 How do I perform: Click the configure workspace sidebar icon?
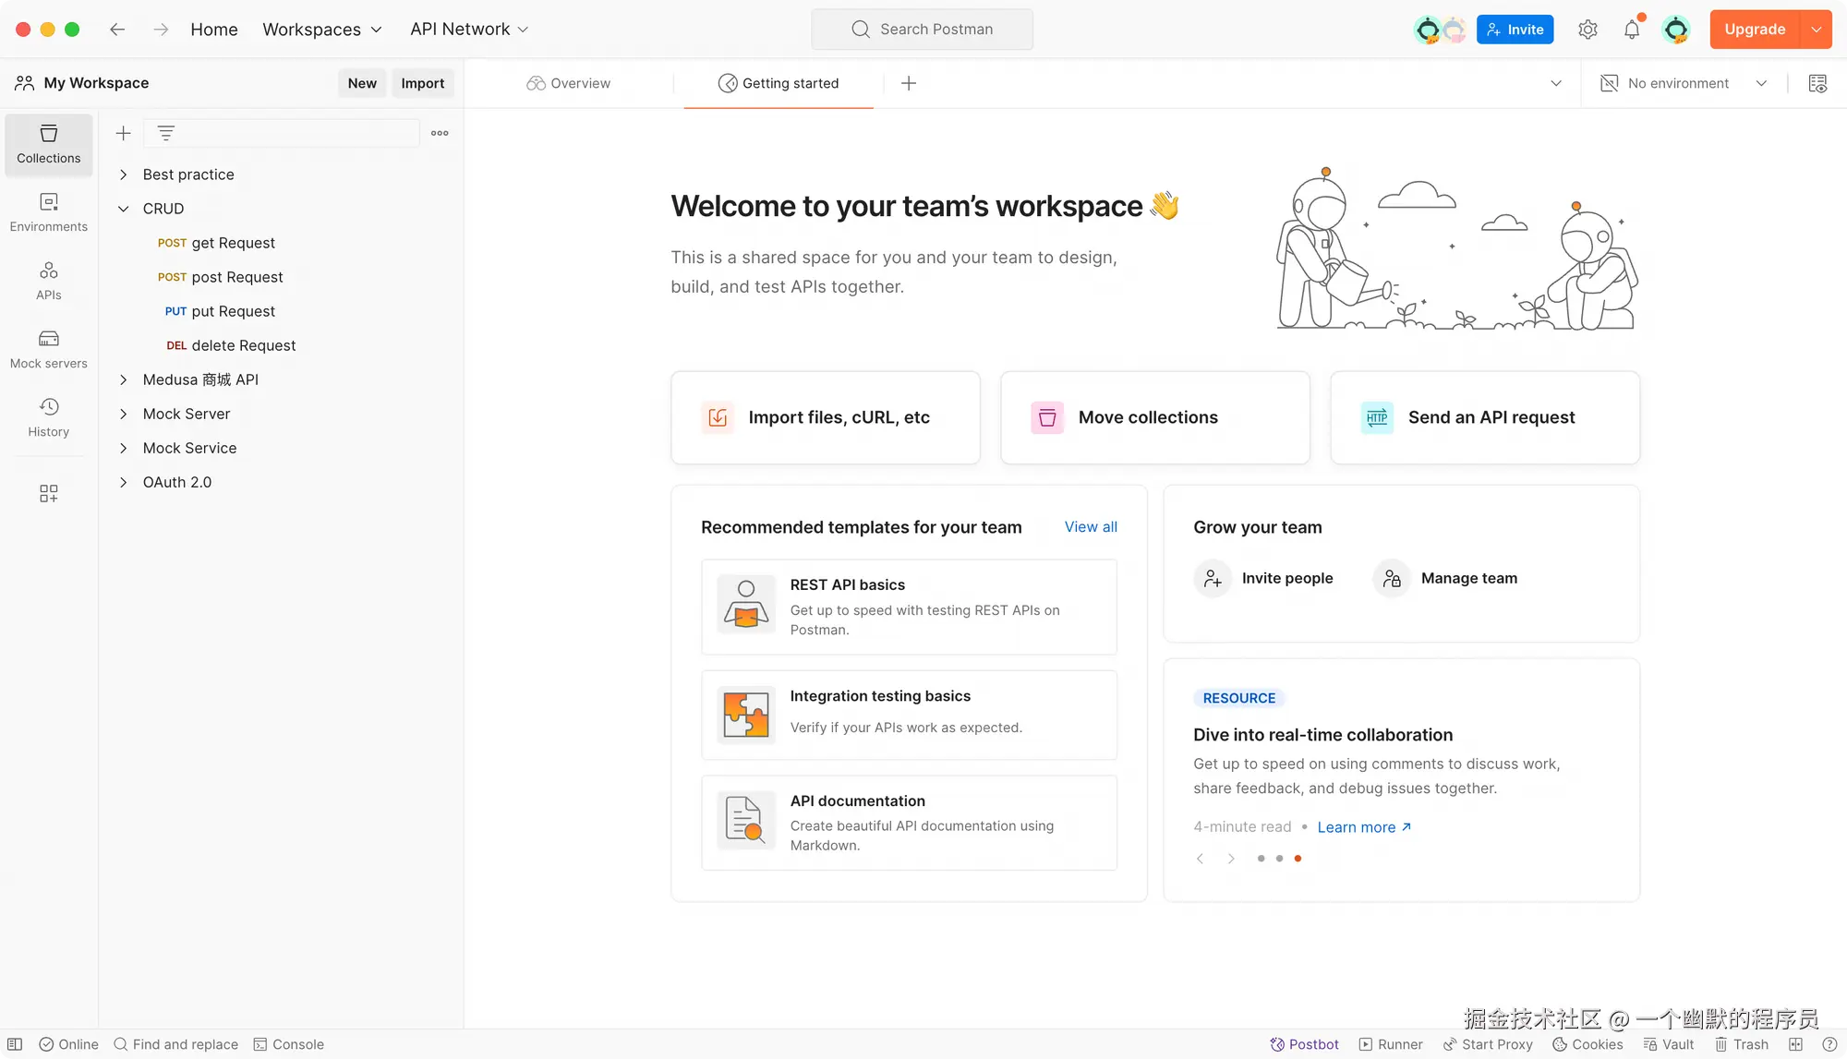pos(48,494)
